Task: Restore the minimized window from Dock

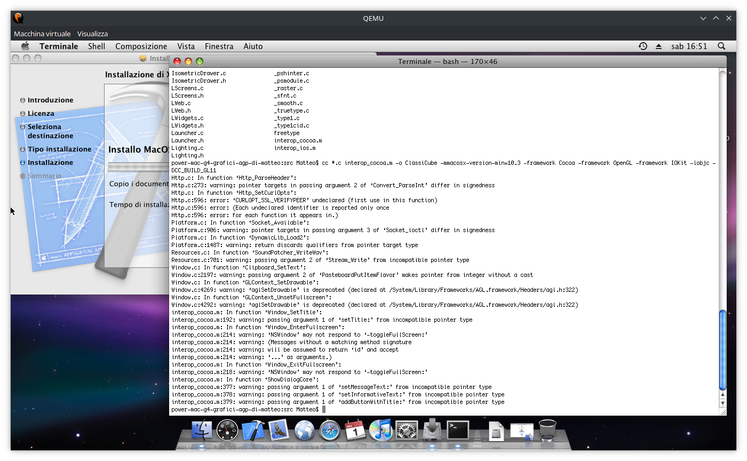Action: pos(522,431)
